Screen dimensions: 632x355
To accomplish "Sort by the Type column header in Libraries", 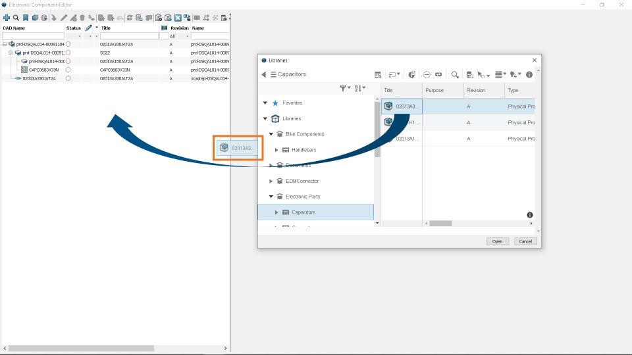I will click(519, 90).
